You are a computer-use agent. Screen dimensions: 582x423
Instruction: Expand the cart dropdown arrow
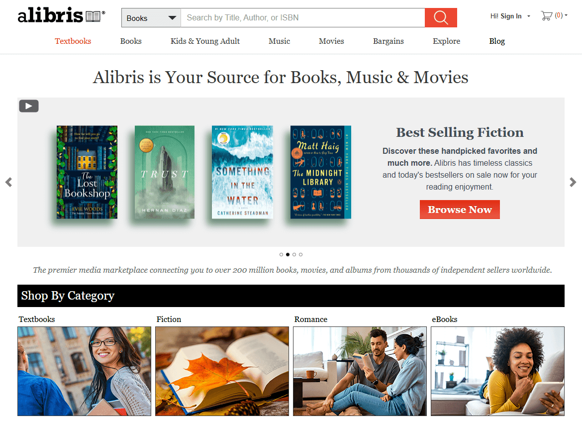[566, 15]
